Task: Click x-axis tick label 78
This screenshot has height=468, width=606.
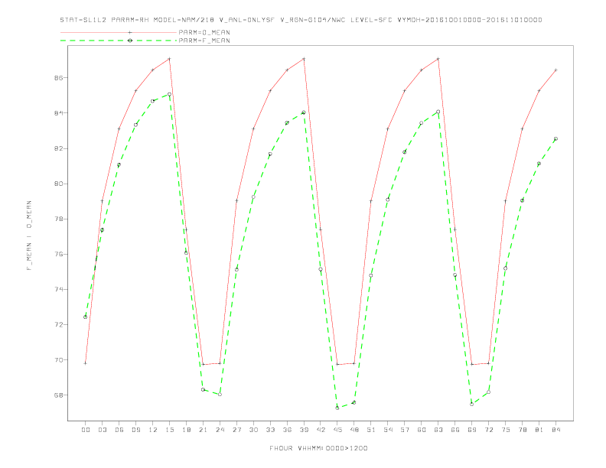Action: [523, 430]
